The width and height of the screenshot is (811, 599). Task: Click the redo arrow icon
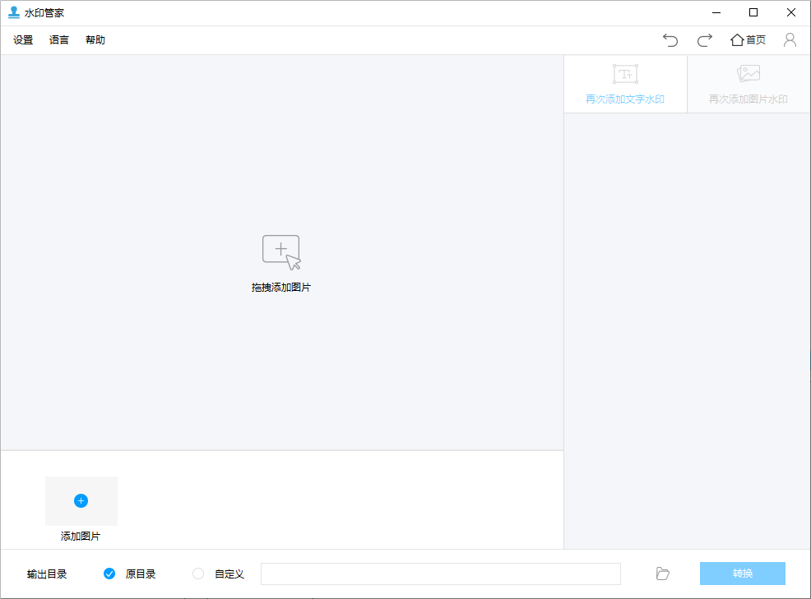click(704, 39)
